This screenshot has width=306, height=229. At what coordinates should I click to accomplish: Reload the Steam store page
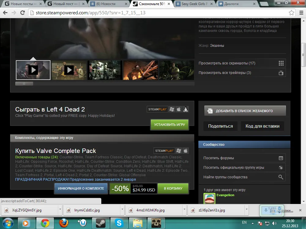(23, 13)
